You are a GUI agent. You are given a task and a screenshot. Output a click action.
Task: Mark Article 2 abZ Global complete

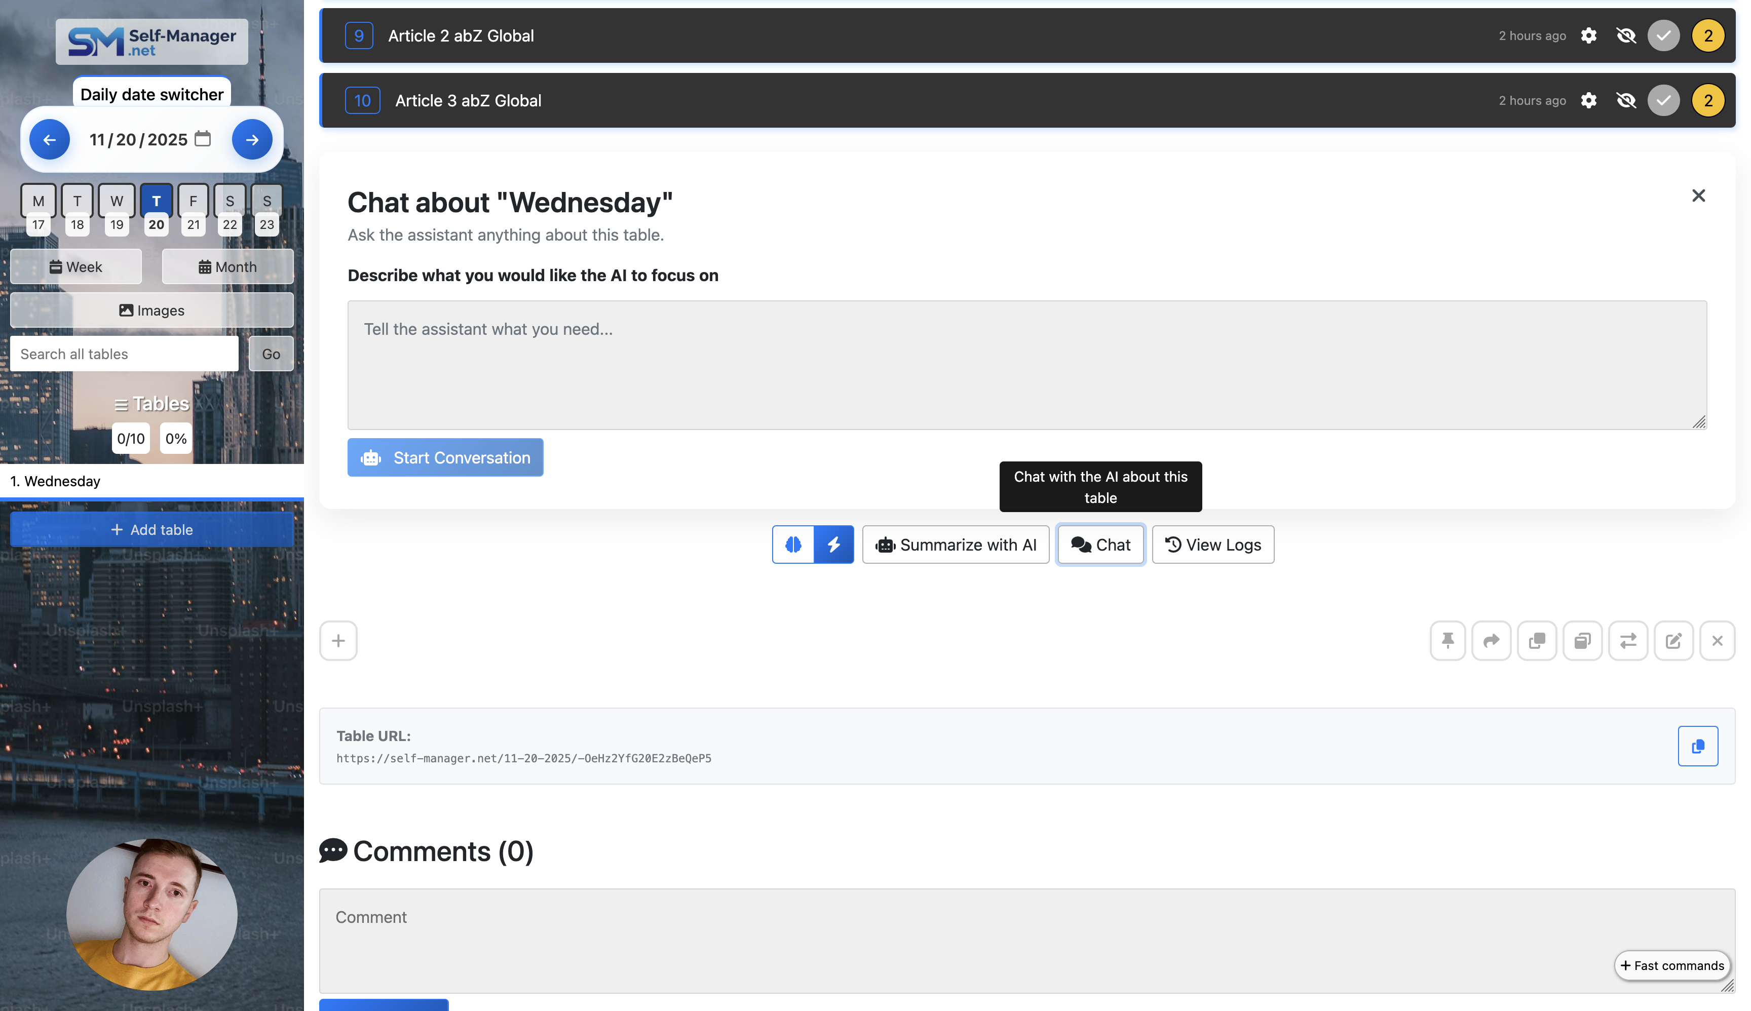click(1663, 35)
